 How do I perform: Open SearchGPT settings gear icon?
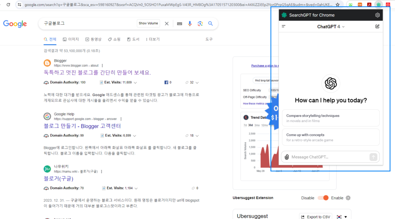click(377, 15)
